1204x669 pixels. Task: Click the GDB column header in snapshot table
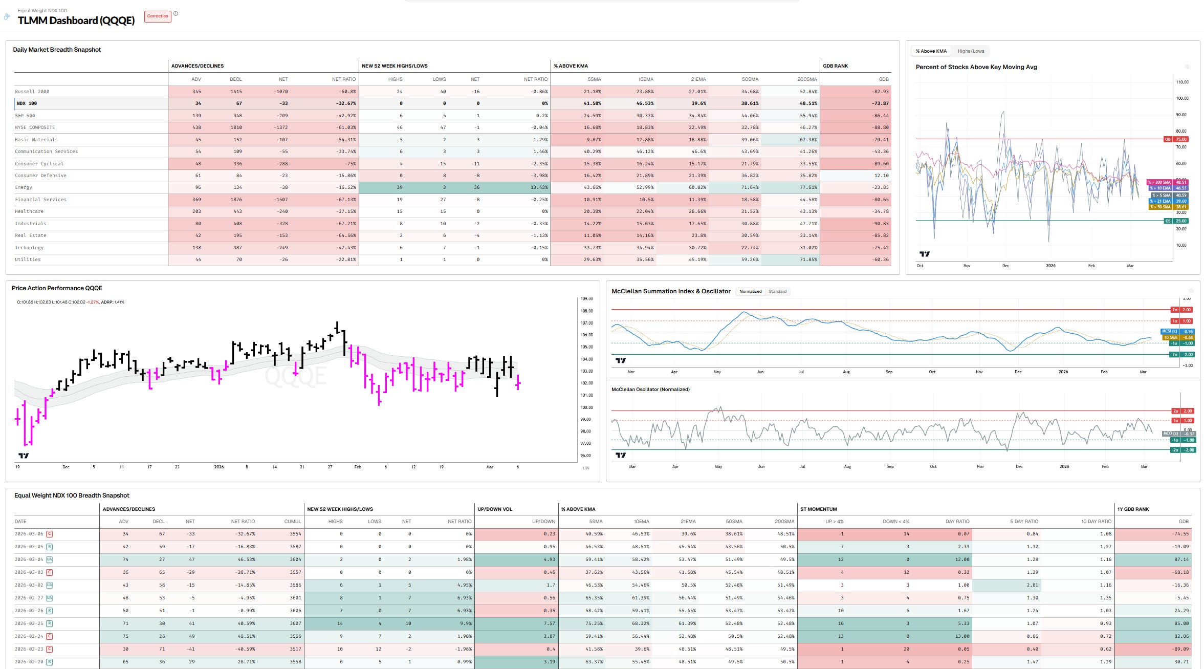coord(884,79)
